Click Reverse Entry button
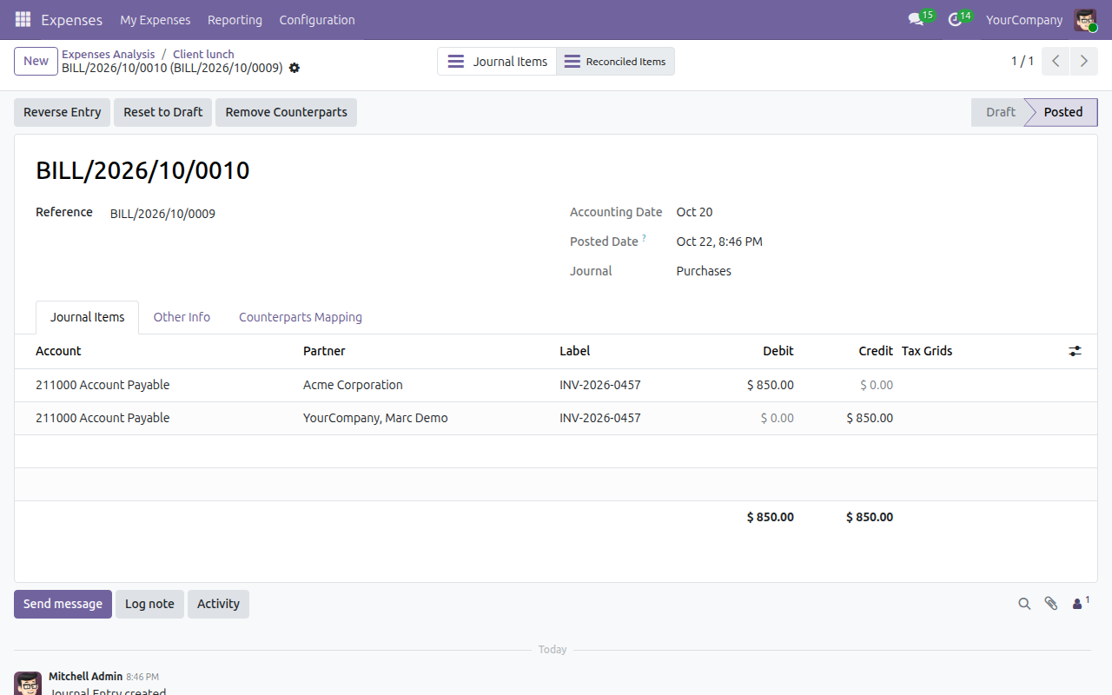The image size is (1112, 695). 63,112
